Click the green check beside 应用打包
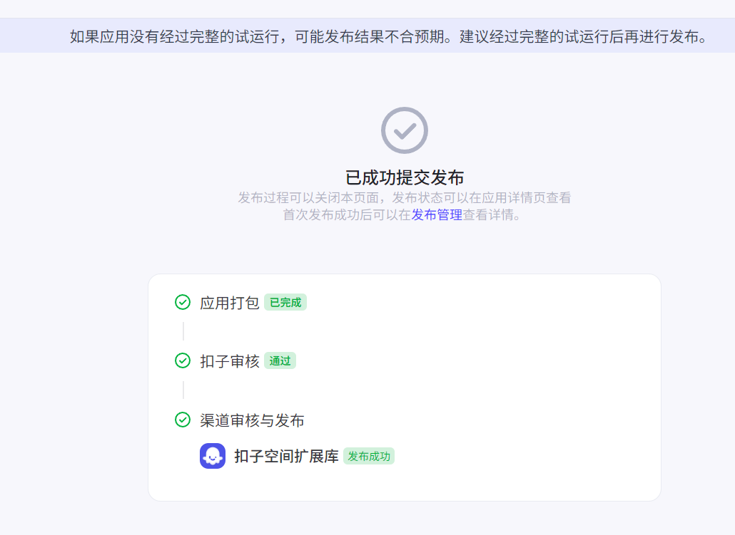 [183, 302]
